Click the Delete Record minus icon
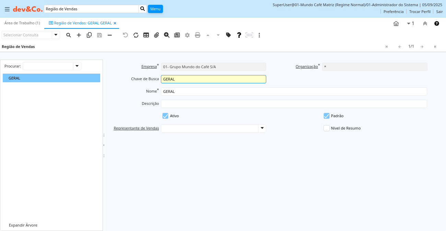 tap(110, 35)
